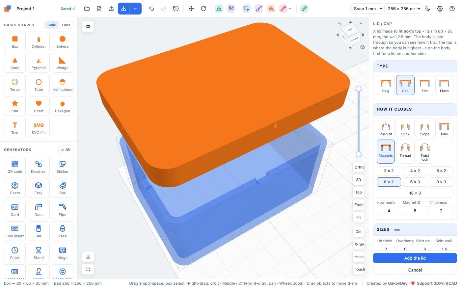
Task: Click the bottom handle of the vertical slider
Action: click(359, 154)
